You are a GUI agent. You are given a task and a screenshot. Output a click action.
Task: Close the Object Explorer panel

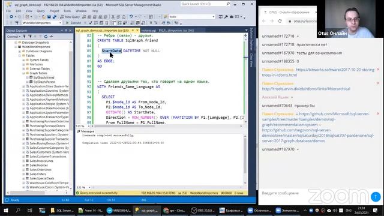coord(70,31)
